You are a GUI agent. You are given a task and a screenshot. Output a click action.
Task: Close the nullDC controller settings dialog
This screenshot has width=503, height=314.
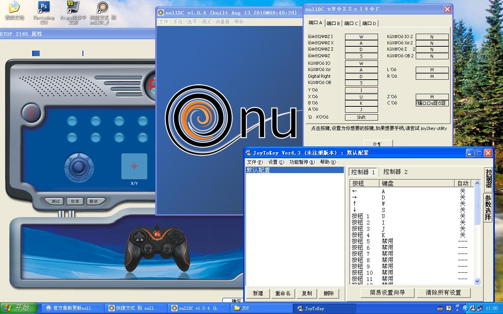[447, 9]
